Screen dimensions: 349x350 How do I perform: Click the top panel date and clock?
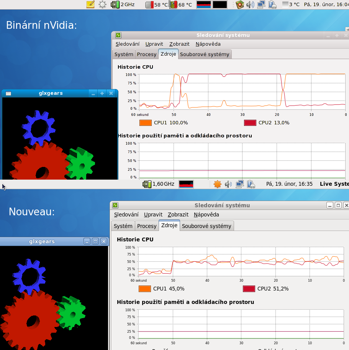point(326,5)
